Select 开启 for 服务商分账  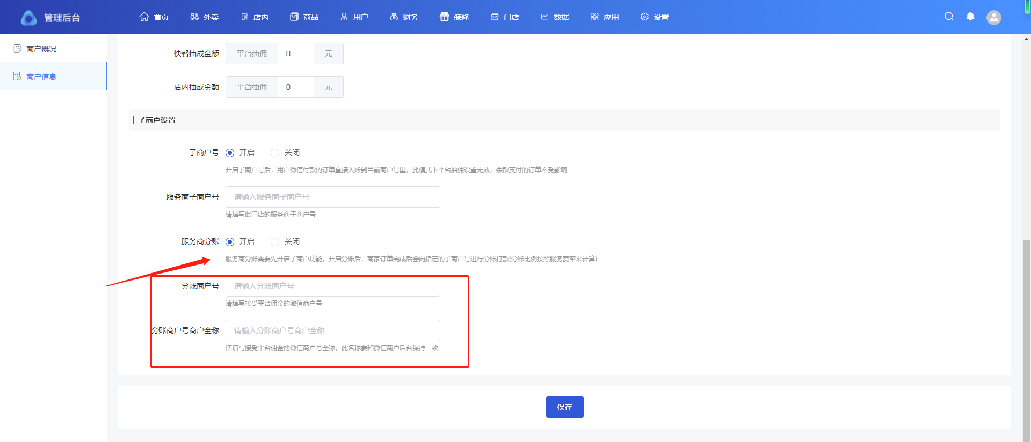click(x=230, y=242)
